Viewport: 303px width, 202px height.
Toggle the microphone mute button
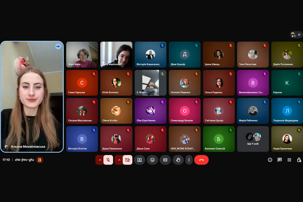click(108, 160)
